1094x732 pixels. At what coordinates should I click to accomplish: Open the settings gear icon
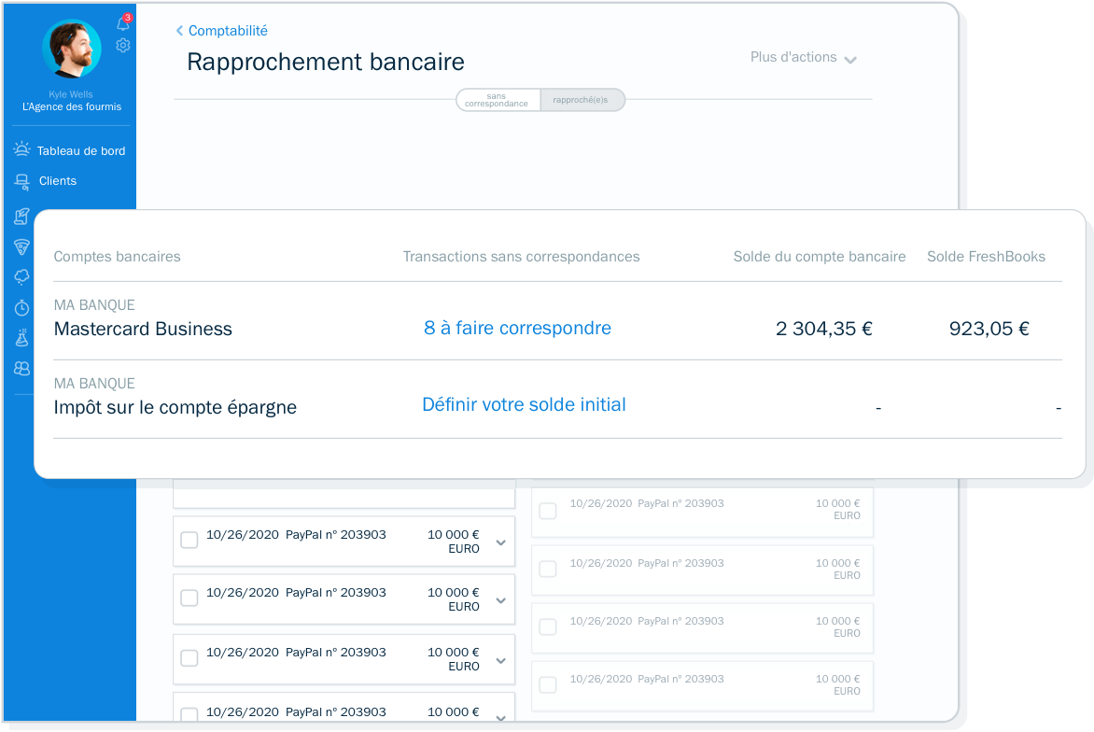click(x=123, y=46)
